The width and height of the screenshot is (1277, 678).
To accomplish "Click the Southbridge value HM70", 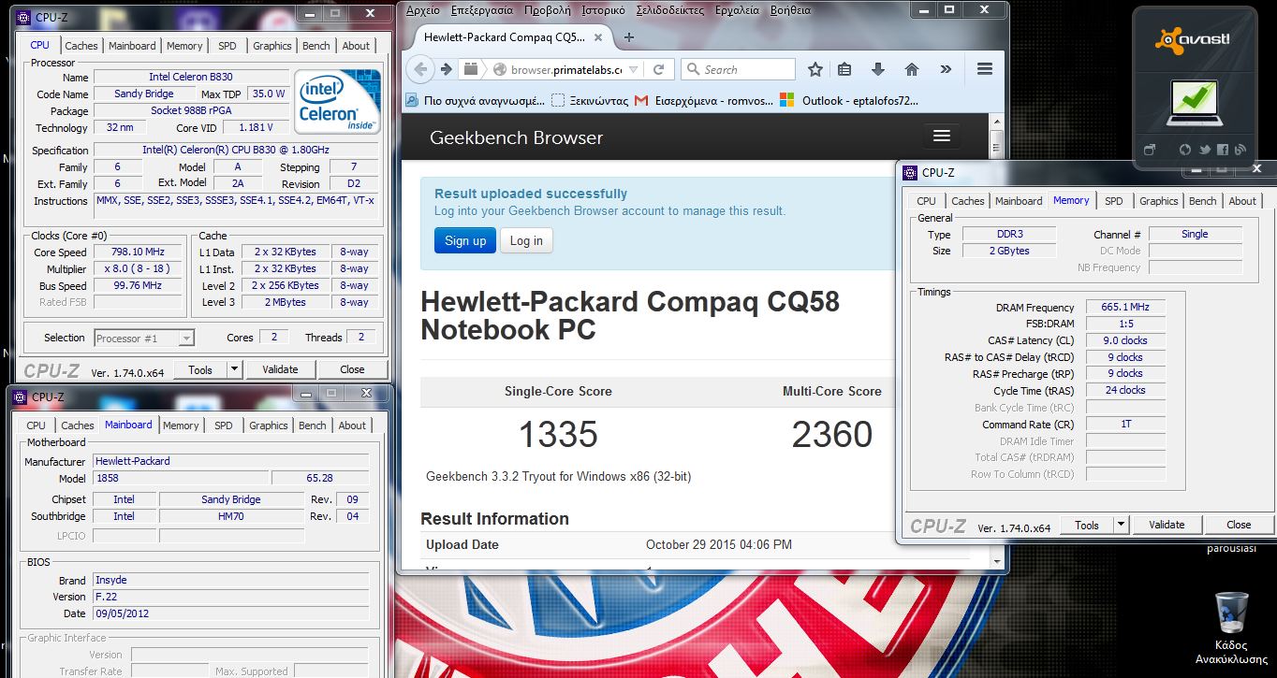I will coord(231,516).
